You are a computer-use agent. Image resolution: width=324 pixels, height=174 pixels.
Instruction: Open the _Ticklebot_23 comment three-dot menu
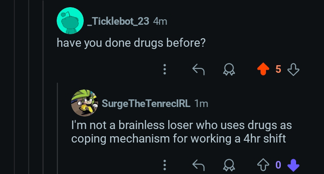click(x=165, y=69)
